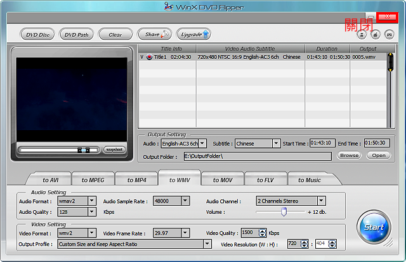Close the WinX DVD Ripper window
Viewport: 406px width, 262px height.
[x=387, y=17]
